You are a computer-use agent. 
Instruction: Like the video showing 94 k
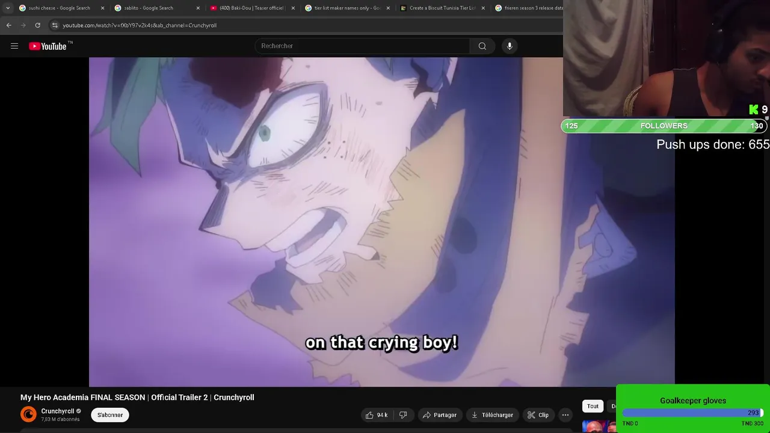tap(377, 415)
